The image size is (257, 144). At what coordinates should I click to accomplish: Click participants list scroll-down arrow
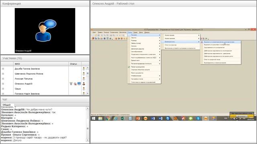(x=88, y=93)
